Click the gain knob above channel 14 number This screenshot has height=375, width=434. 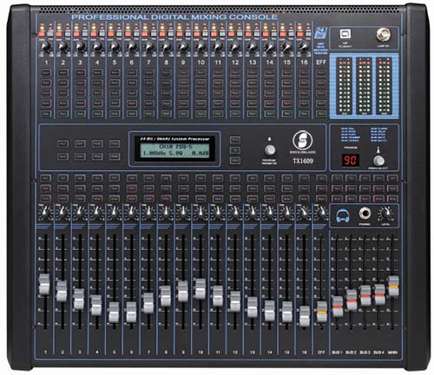(x=269, y=47)
